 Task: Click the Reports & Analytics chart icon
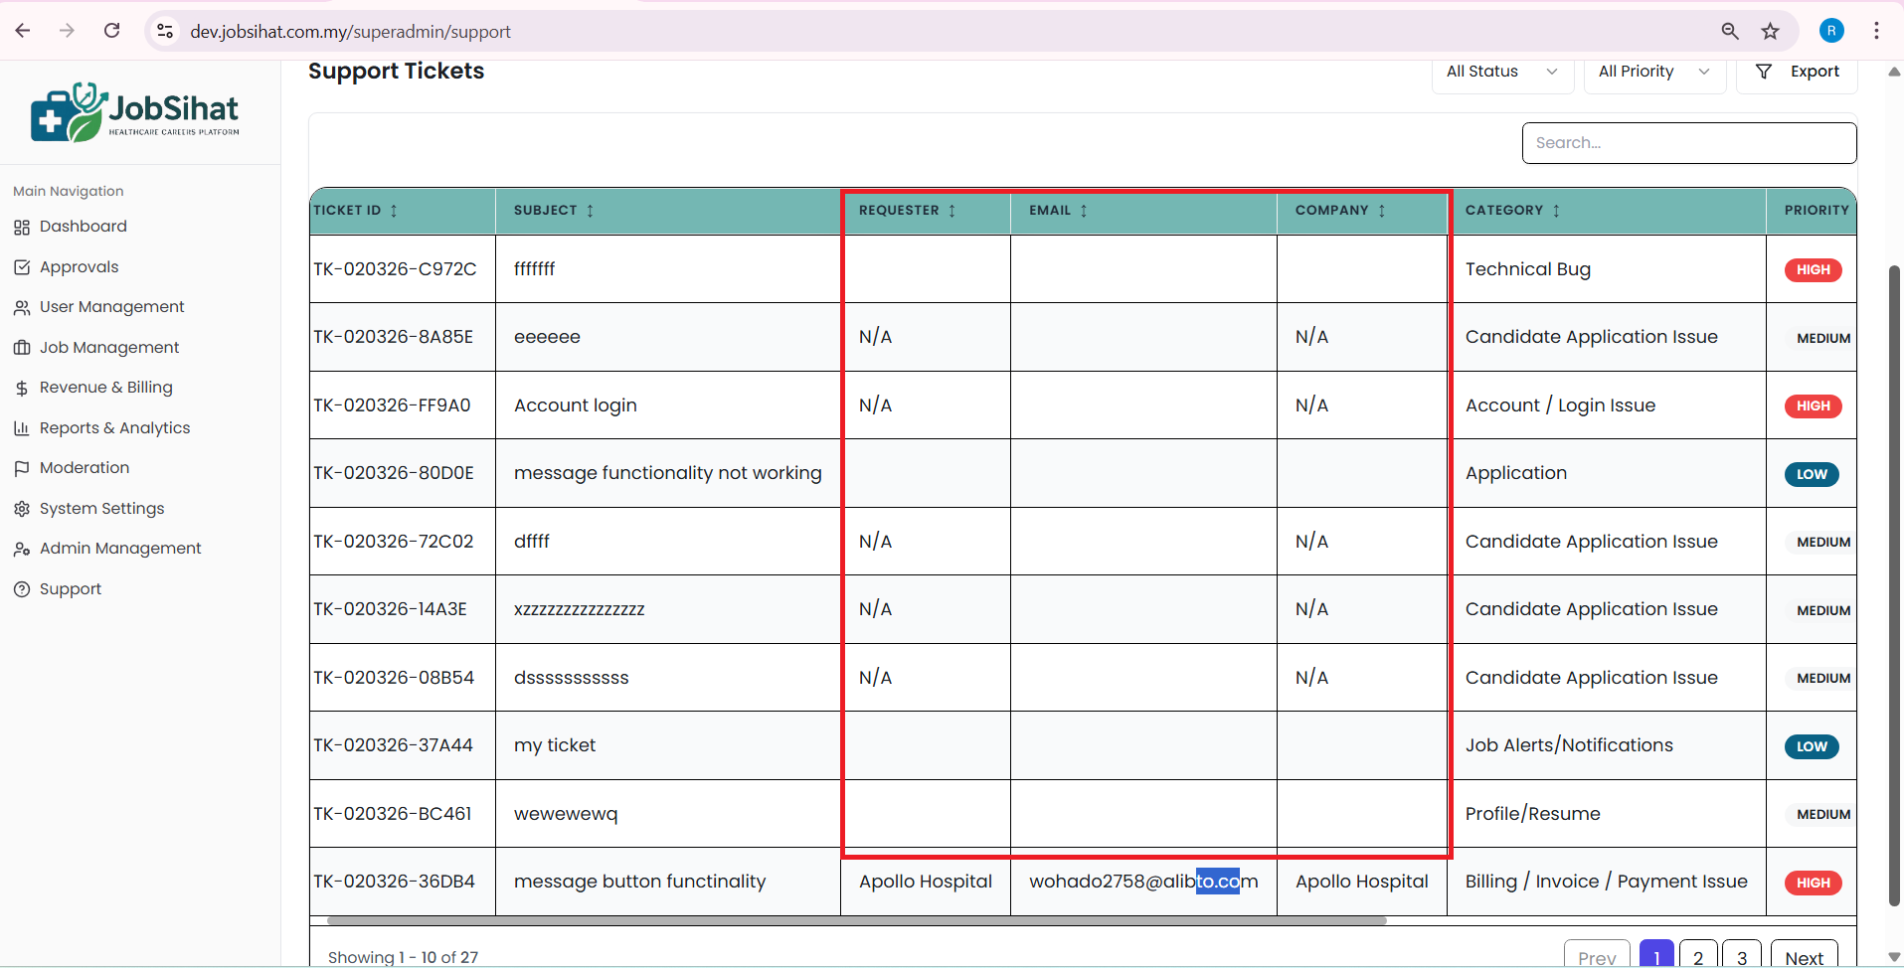coord(22,428)
